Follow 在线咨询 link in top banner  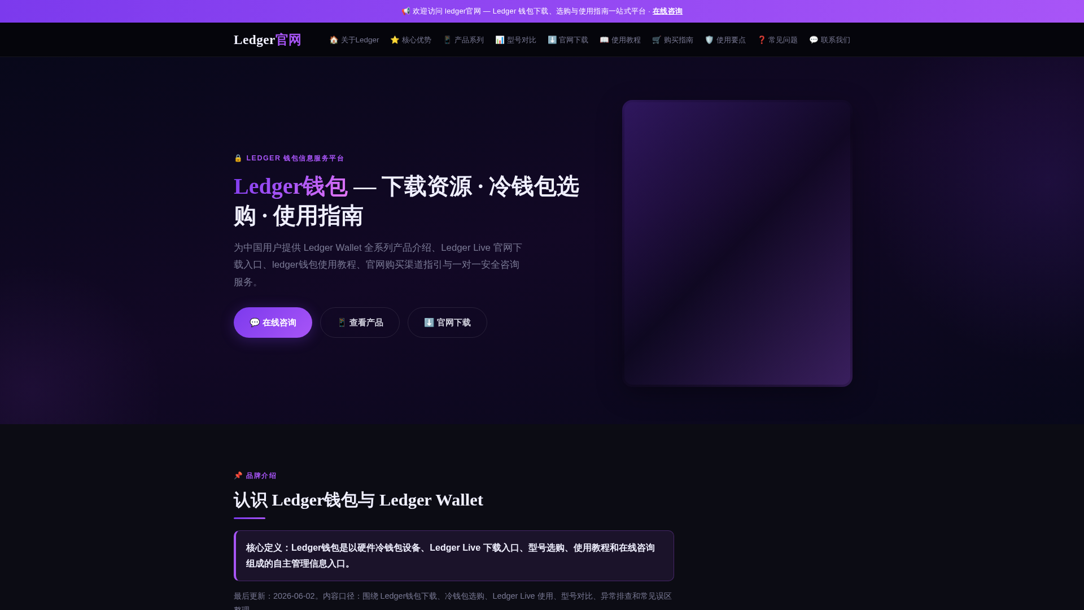click(667, 11)
